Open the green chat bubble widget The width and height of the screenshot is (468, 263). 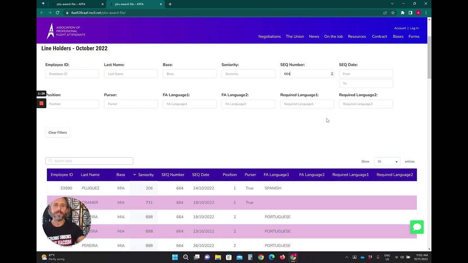click(417, 227)
